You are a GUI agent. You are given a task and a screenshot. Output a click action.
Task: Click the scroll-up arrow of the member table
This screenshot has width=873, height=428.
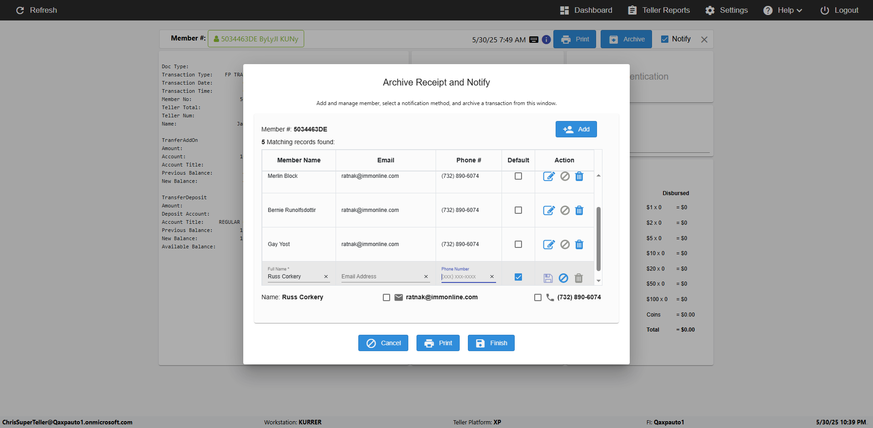pyautogui.click(x=598, y=176)
